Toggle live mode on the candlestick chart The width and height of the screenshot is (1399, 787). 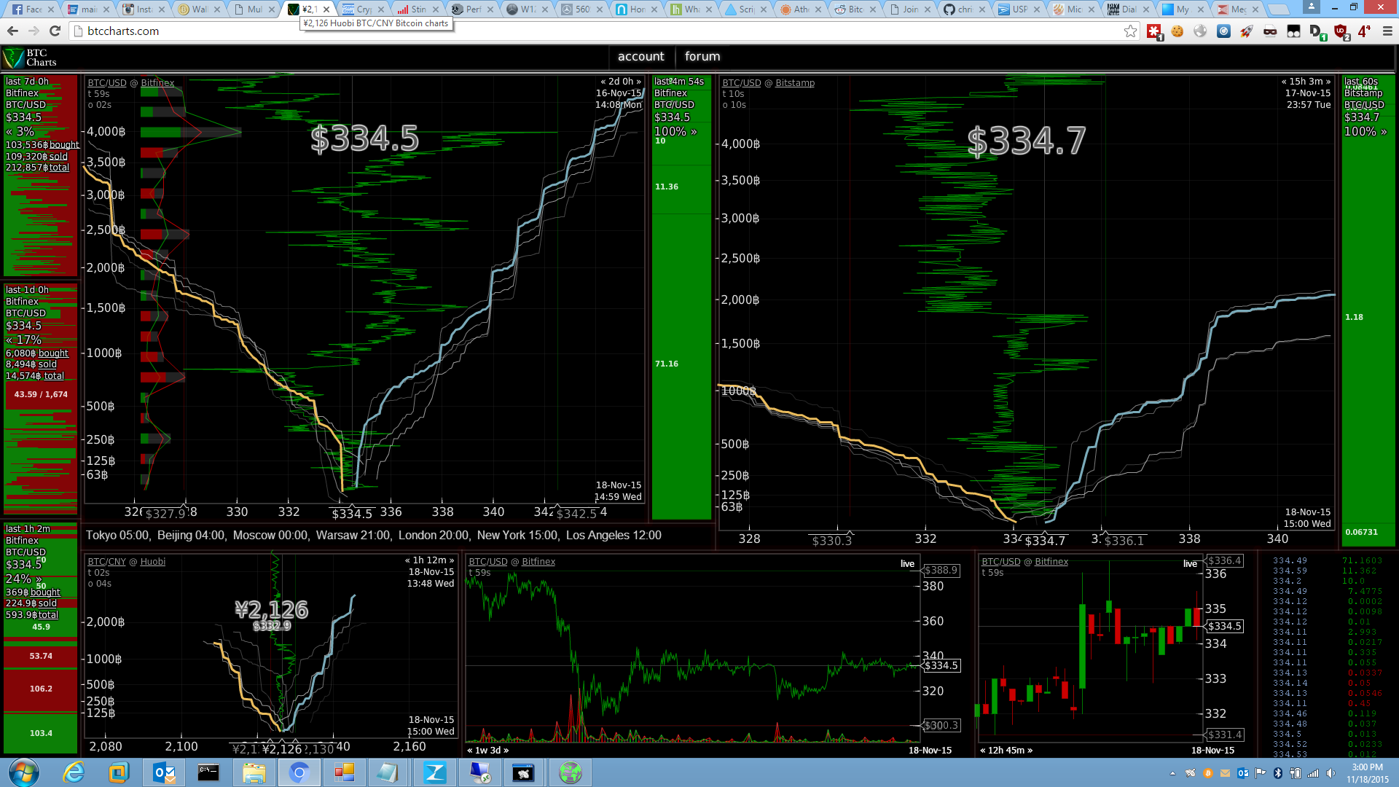pyautogui.click(x=1190, y=564)
